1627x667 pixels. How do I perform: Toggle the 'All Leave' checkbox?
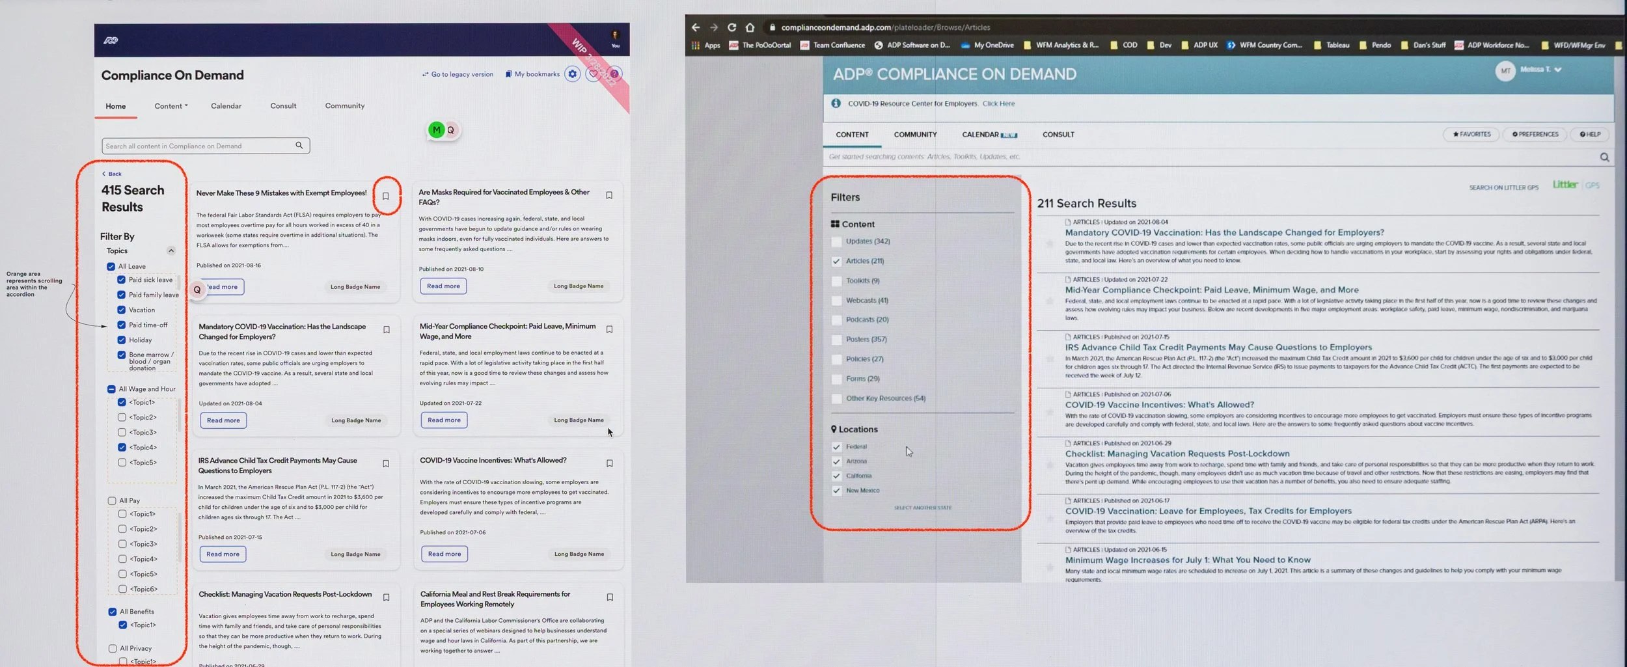tap(111, 267)
